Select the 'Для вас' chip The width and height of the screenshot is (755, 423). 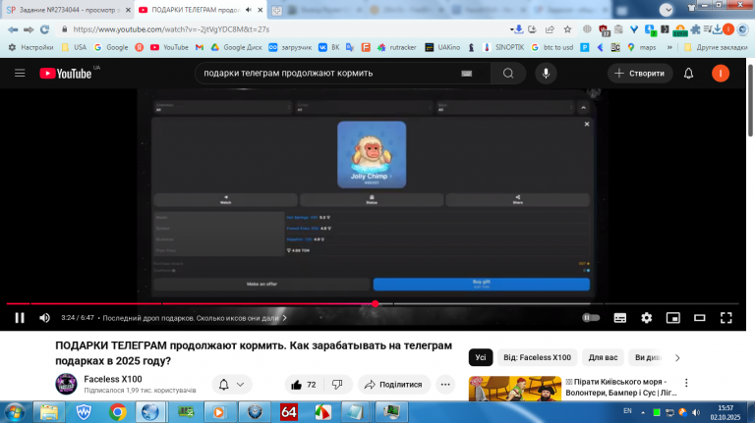point(603,357)
